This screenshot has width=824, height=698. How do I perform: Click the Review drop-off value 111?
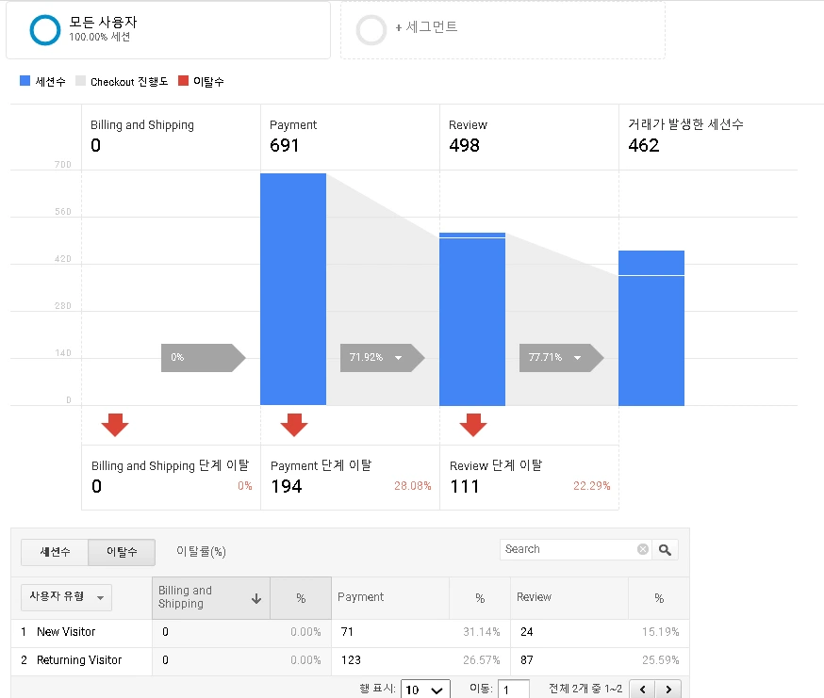[465, 486]
